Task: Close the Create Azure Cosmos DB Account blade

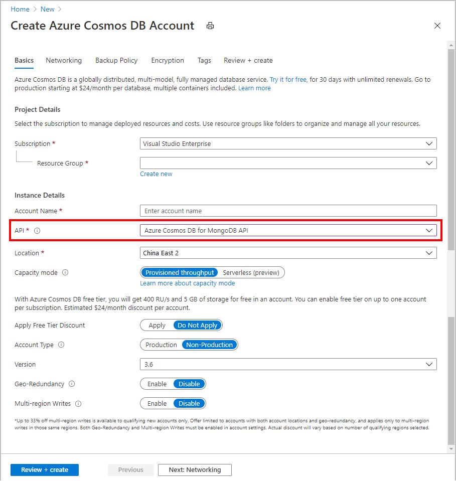Action: (x=437, y=26)
